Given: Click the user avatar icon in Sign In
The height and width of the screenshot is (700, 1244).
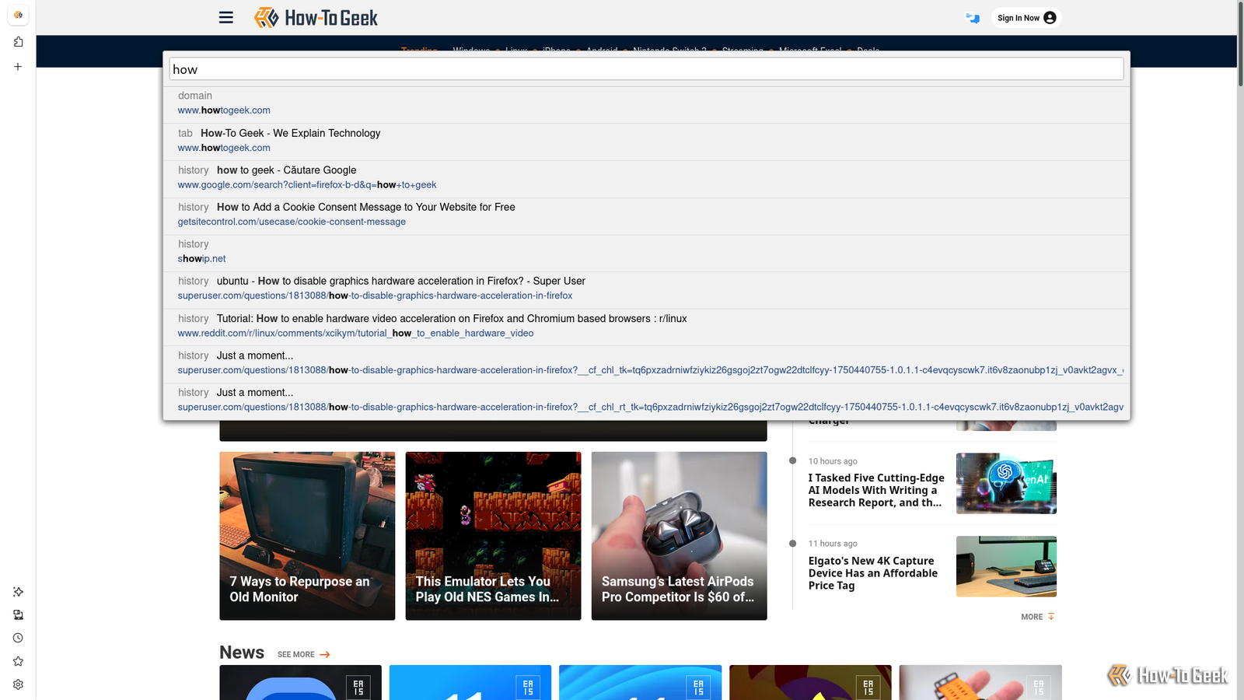Looking at the screenshot, I should coord(1050,18).
